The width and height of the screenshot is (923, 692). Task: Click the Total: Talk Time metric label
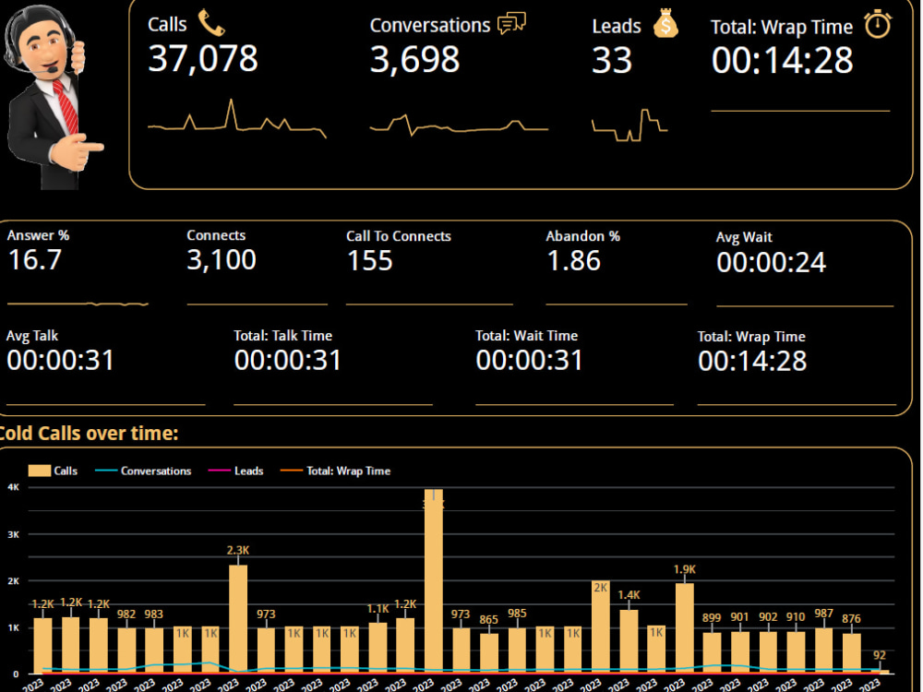pyautogui.click(x=283, y=336)
